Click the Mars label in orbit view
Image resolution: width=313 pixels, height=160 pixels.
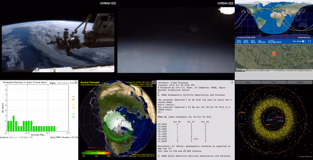tap(268, 125)
